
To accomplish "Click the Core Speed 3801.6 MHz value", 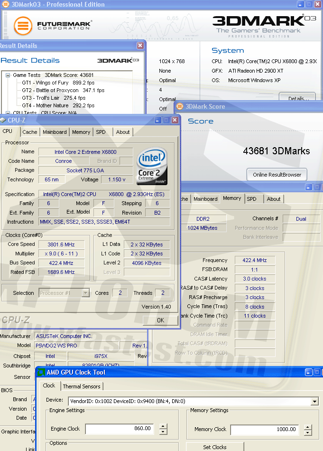I will [61, 244].
